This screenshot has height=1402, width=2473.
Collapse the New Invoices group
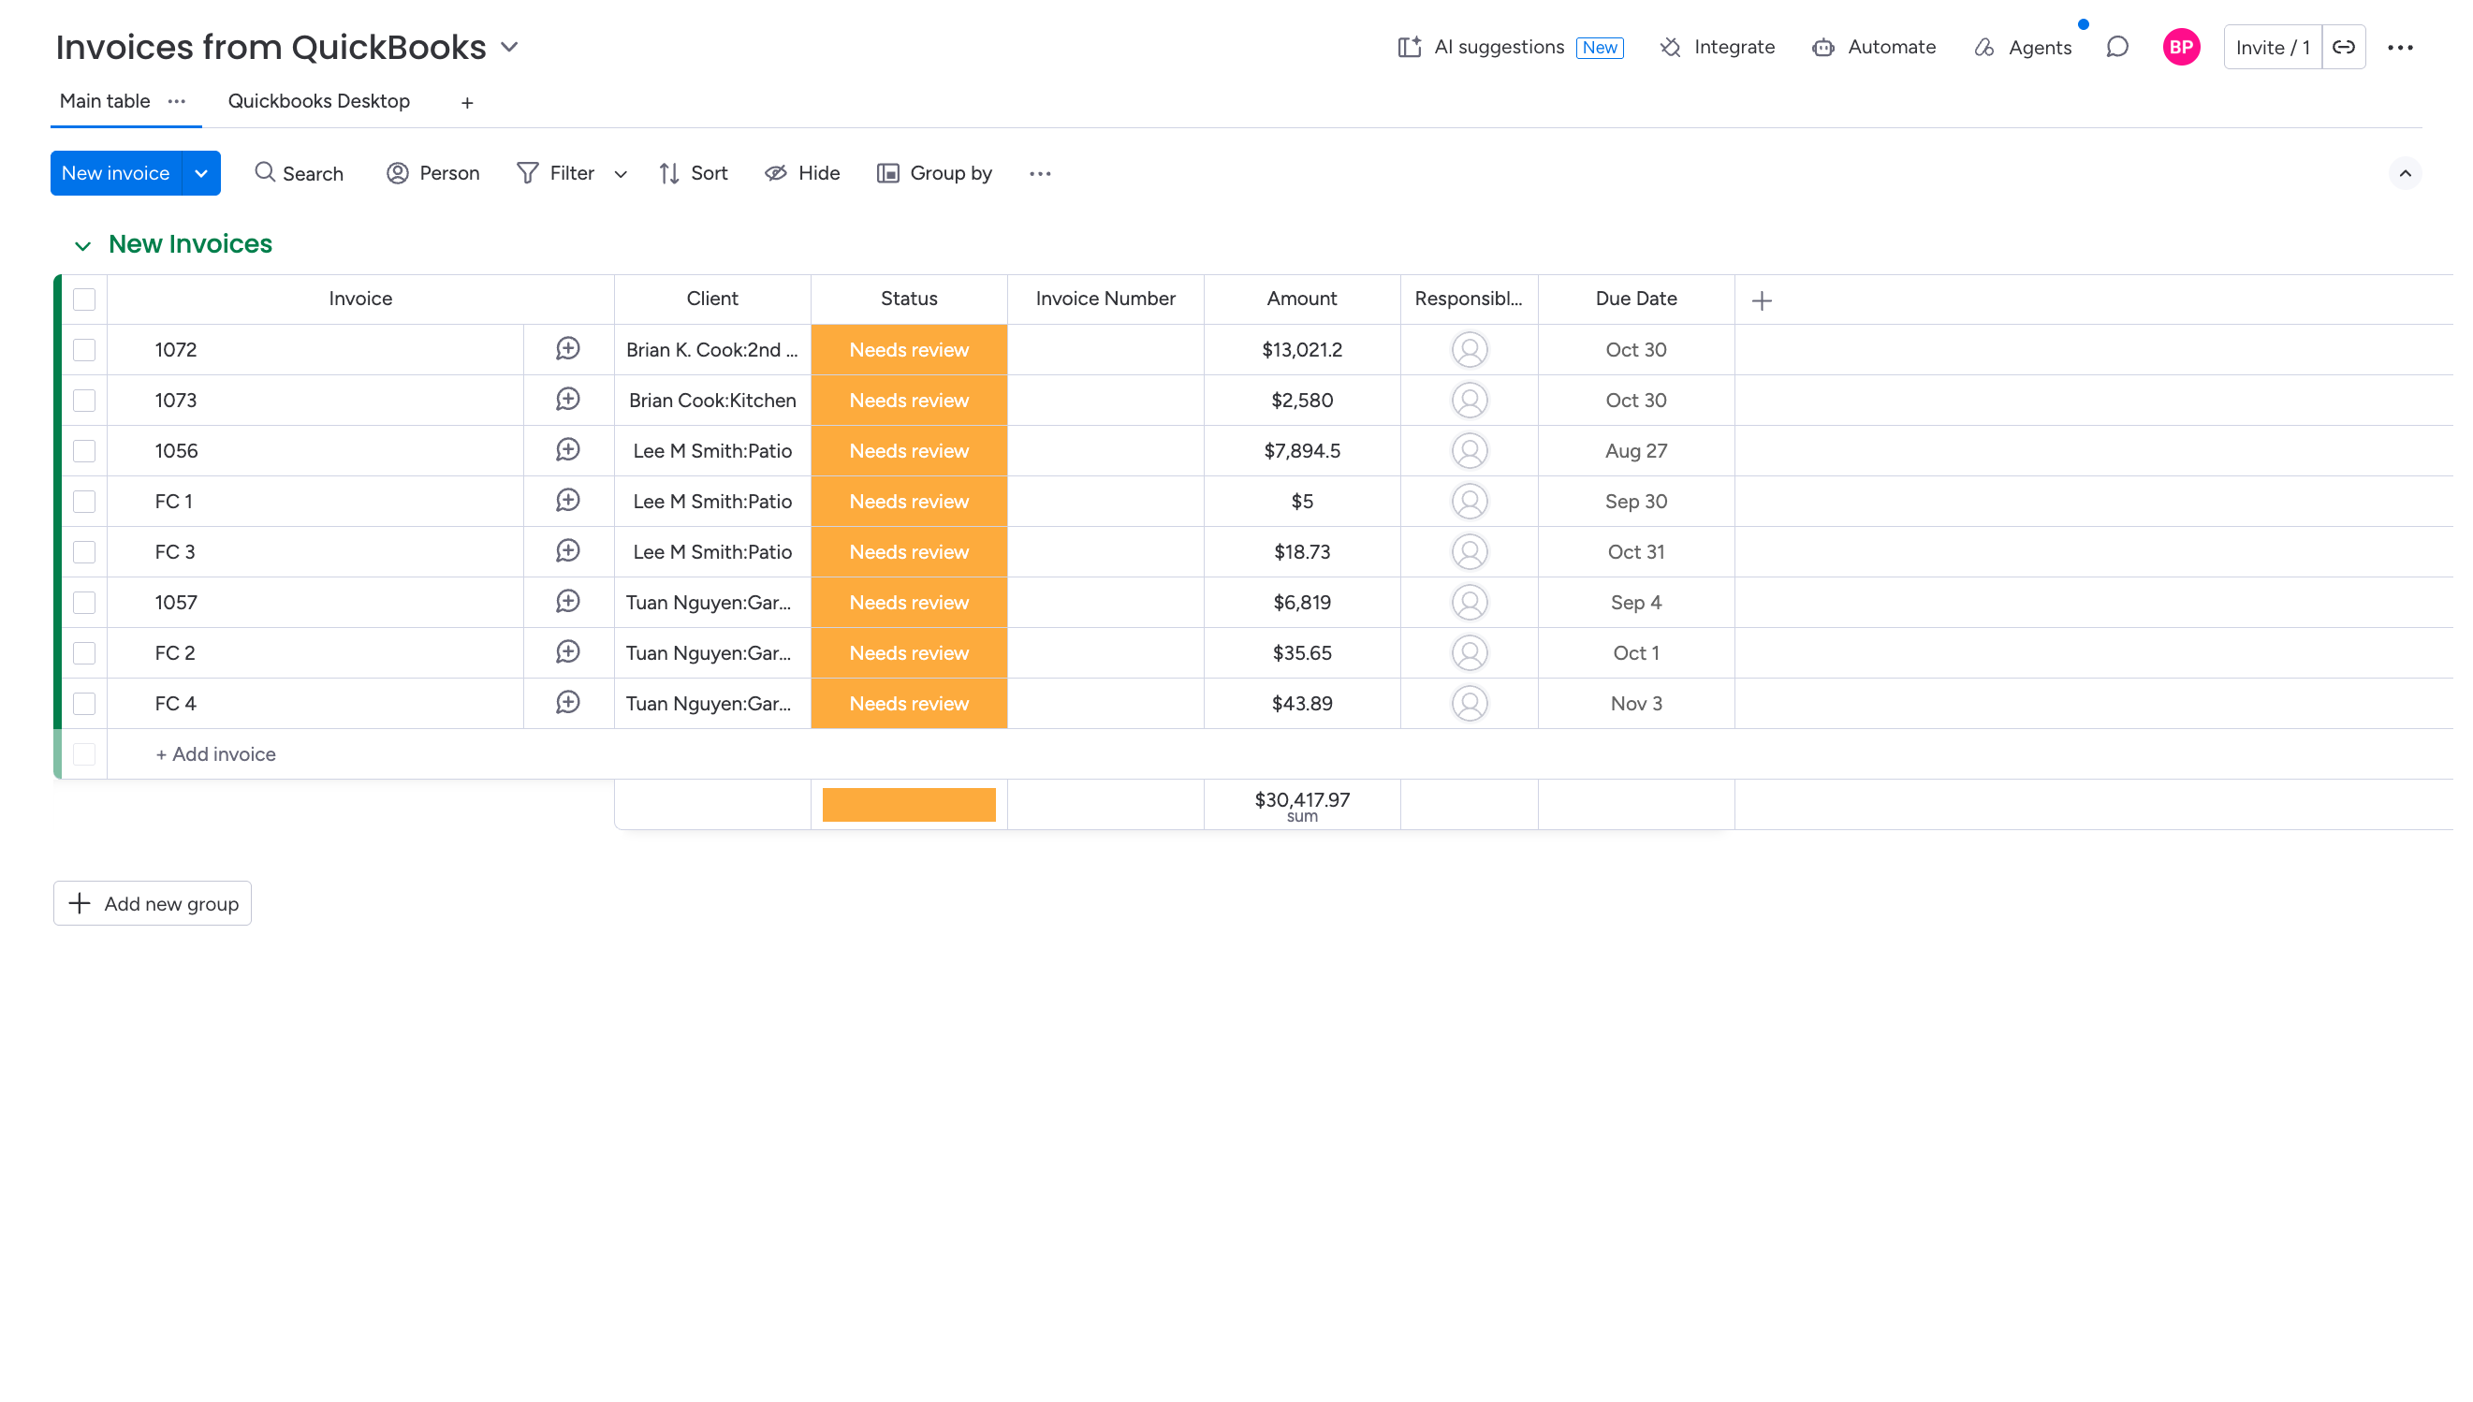(82, 245)
